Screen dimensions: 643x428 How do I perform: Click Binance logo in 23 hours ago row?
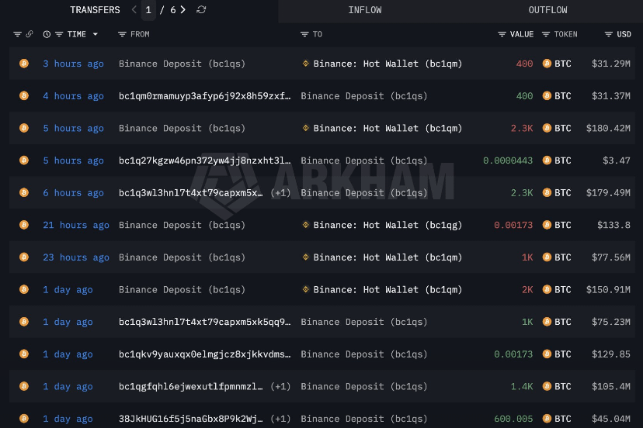point(305,257)
